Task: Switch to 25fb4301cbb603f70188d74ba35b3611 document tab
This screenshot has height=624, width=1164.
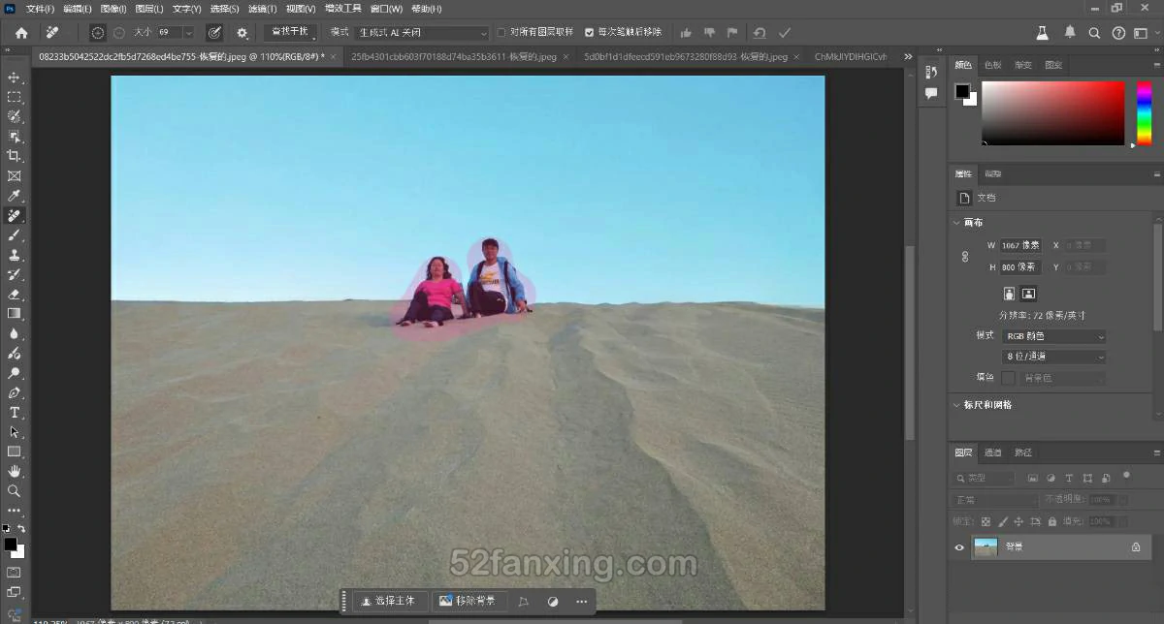Action: click(x=454, y=57)
